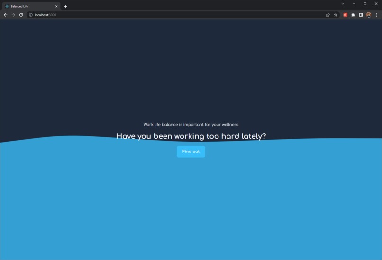382x260 pixels.
Task: Close the browser window
Action: [x=376, y=4]
